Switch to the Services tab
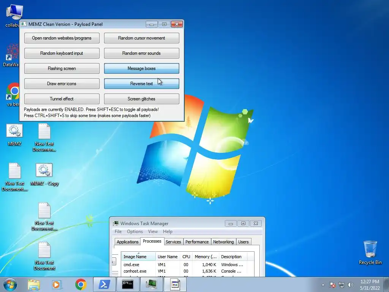389x292 pixels. (173, 241)
